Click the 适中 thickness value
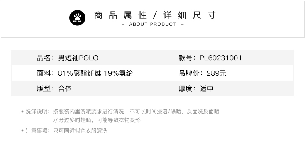 [207, 89]
